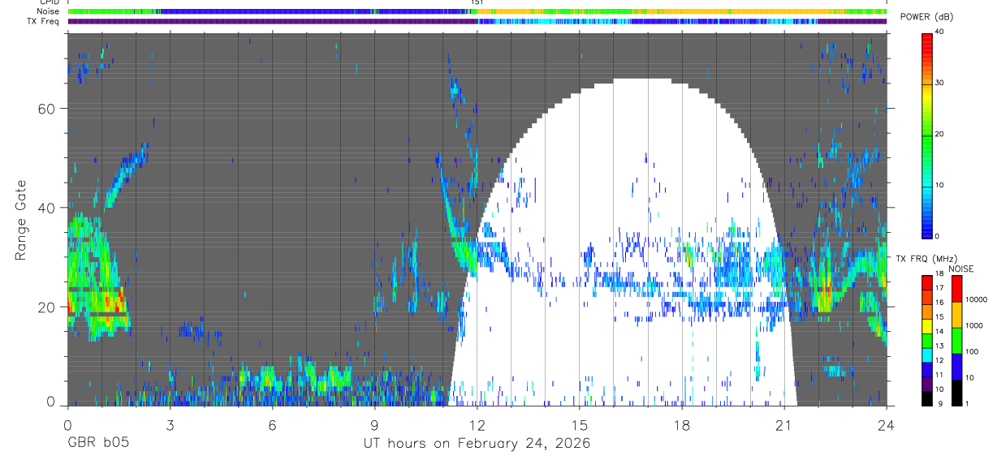Click the NOISE legend title
The width and height of the screenshot is (997, 460).
coord(961,269)
